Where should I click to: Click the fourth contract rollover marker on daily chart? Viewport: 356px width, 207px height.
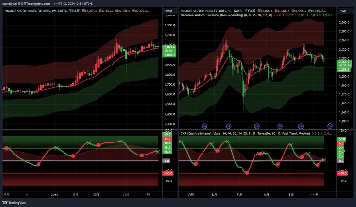pos(280,126)
